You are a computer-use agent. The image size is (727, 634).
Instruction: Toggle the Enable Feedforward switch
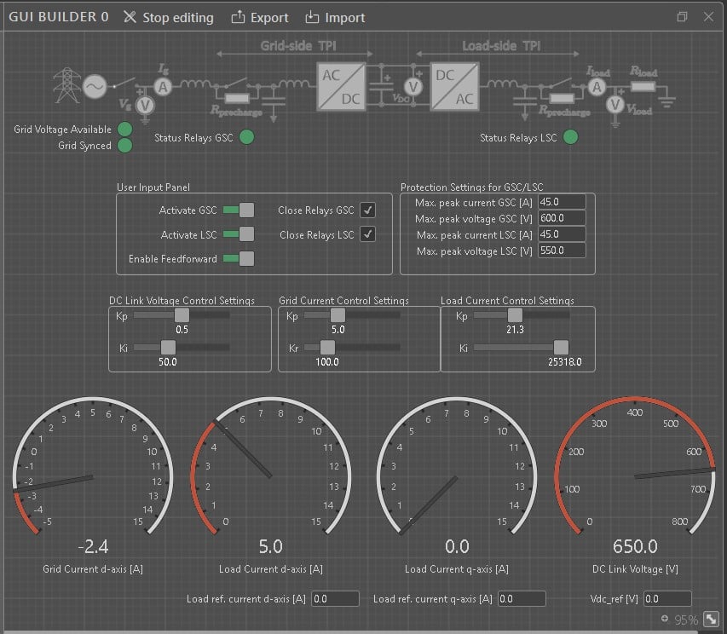point(239,258)
